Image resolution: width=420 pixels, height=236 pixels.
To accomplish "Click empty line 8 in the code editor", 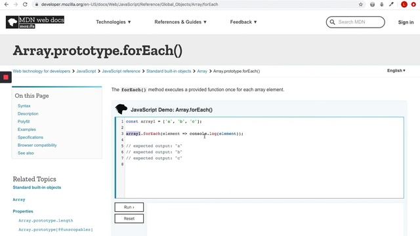I will coord(264,165).
